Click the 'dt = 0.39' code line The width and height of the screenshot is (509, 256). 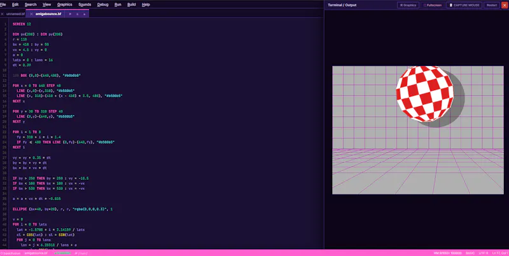[22, 65]
